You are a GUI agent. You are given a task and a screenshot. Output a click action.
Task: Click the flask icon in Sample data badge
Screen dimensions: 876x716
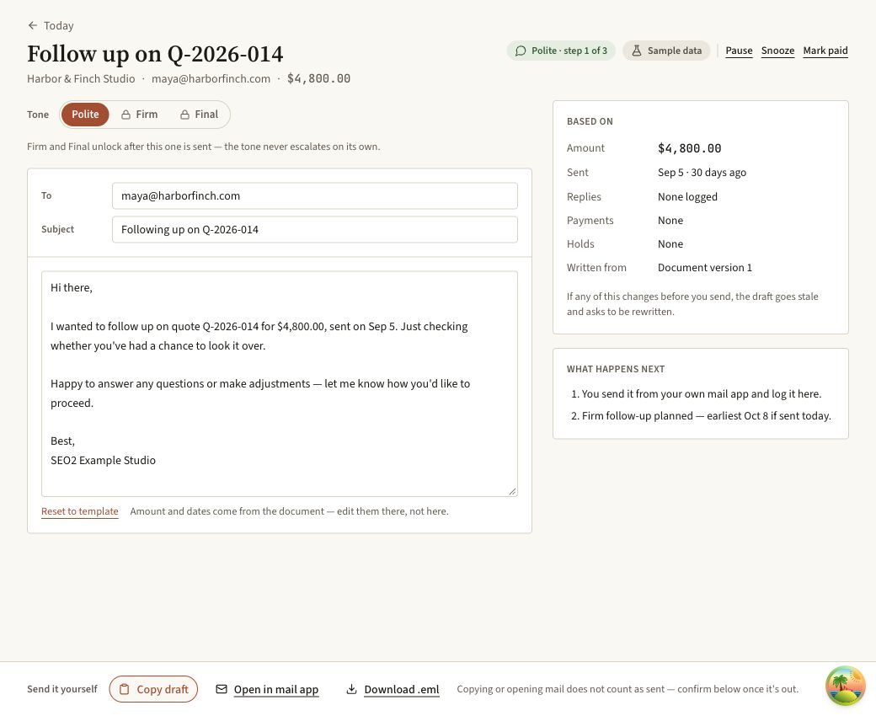pos(636,51)
